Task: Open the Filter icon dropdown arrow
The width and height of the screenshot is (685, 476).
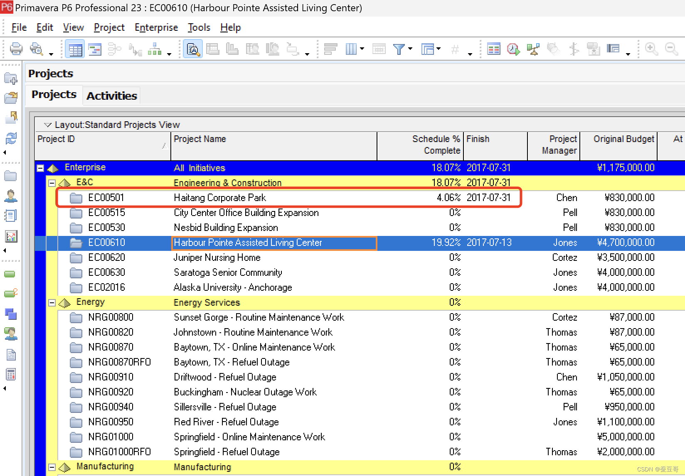Action: (410, 49)
